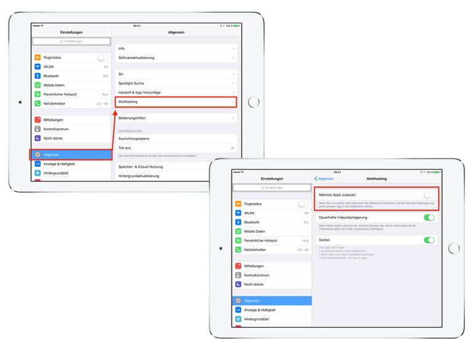
Task: Tap Mobile Daten icon on upper iPad
Action: pos(38,85)
